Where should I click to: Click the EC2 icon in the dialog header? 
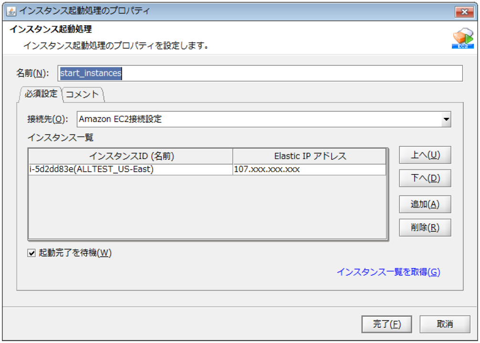(x=462, y=38)
